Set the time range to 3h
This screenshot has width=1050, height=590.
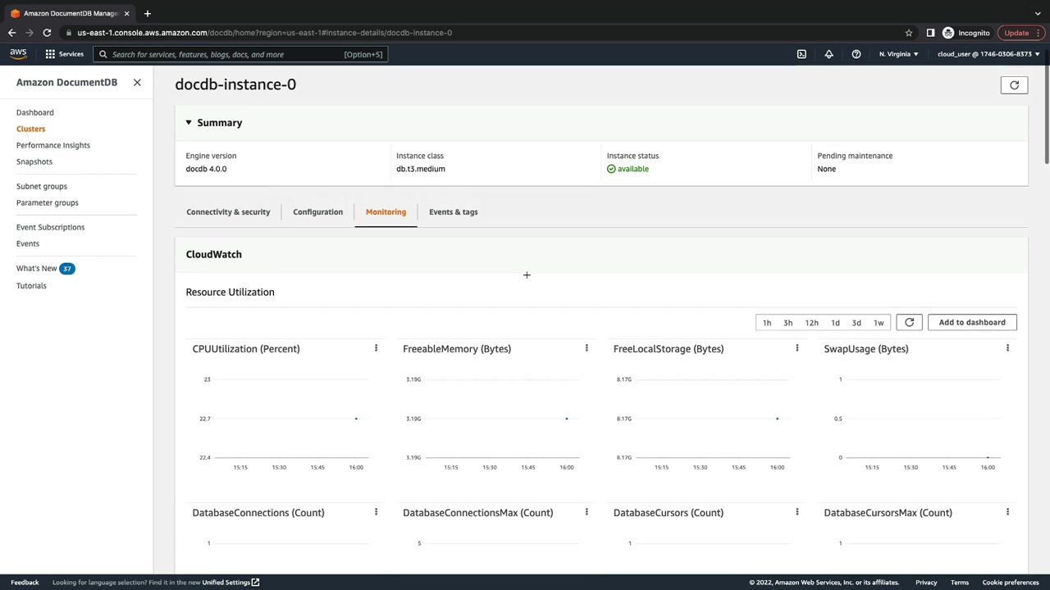(x=787, y=323)
